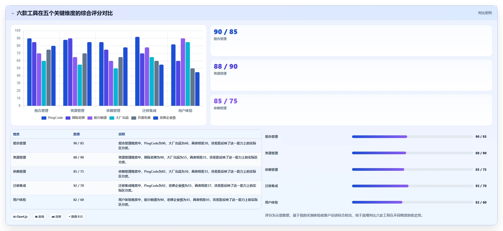Viewport: 503px width, 231px height.
Task: Click the purple 新兴敏捷 bar in 用户体验 group
Action: click(x=183, y=72)
